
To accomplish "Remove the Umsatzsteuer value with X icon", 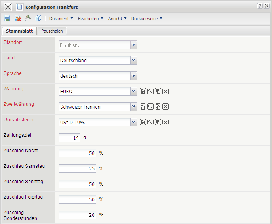I will pos(165,122).
